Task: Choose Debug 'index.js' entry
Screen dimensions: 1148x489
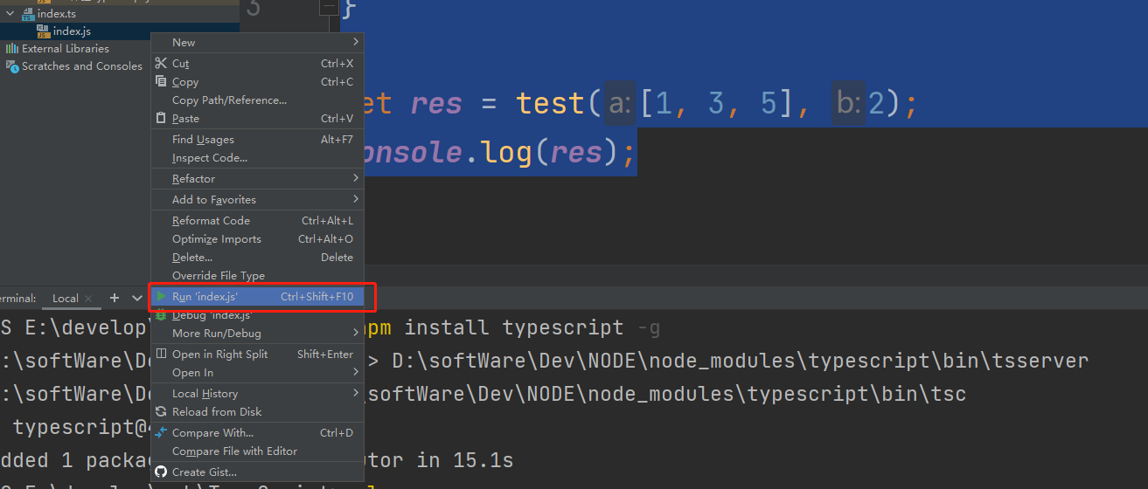Action: coord(257,314)
